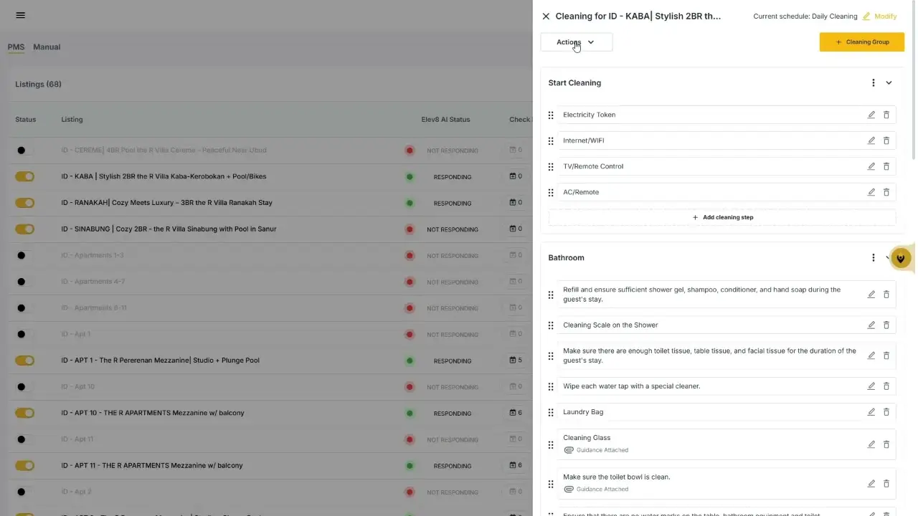918x516 pixels.
Task: Delete the toilet bowl is clean step
Action: 886,484
